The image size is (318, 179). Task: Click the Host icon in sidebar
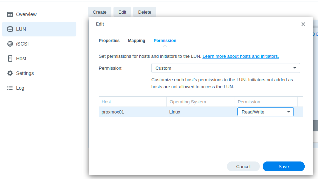(x=10, y=58)
